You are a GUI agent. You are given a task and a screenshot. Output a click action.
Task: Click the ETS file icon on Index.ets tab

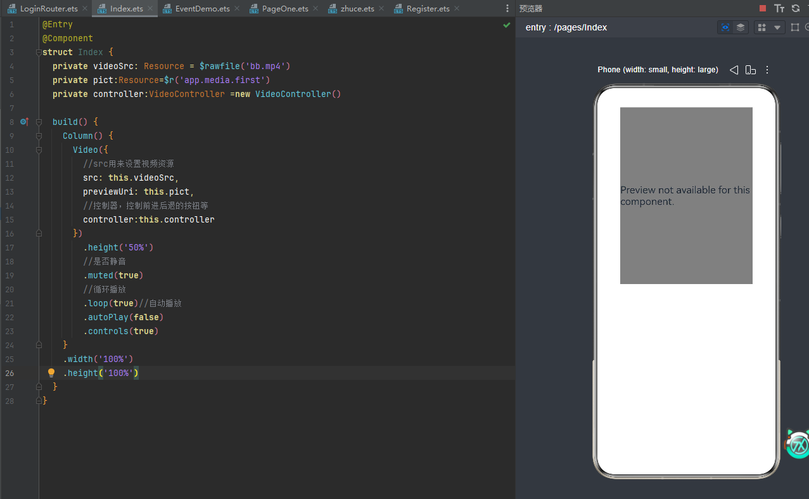(x=102, y=9)
